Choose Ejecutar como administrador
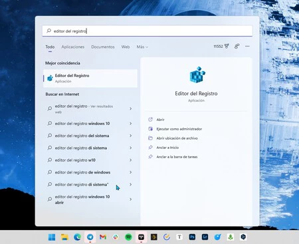 pyautogui.click(x=179, y=129)
